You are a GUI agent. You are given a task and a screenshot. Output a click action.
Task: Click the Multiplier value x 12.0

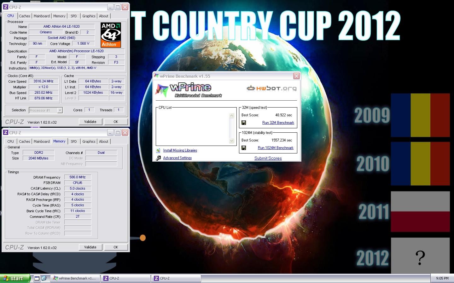click(x=44, y=87)
